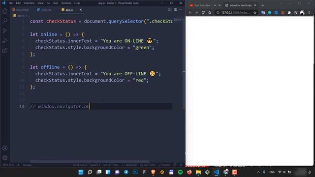Open Spotify from the taskbar

(x=180, y=172)
